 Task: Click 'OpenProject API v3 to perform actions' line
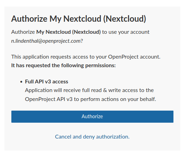[91, 99]
